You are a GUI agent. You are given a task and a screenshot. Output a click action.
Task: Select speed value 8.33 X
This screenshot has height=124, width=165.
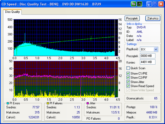pos(153,117)
